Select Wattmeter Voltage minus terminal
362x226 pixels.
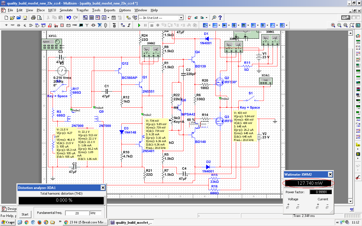tap(298, 208)
